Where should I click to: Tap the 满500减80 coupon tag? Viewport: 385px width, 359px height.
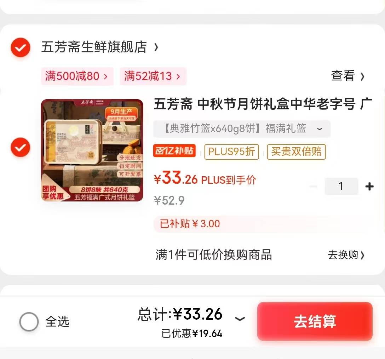coord(77,76)
